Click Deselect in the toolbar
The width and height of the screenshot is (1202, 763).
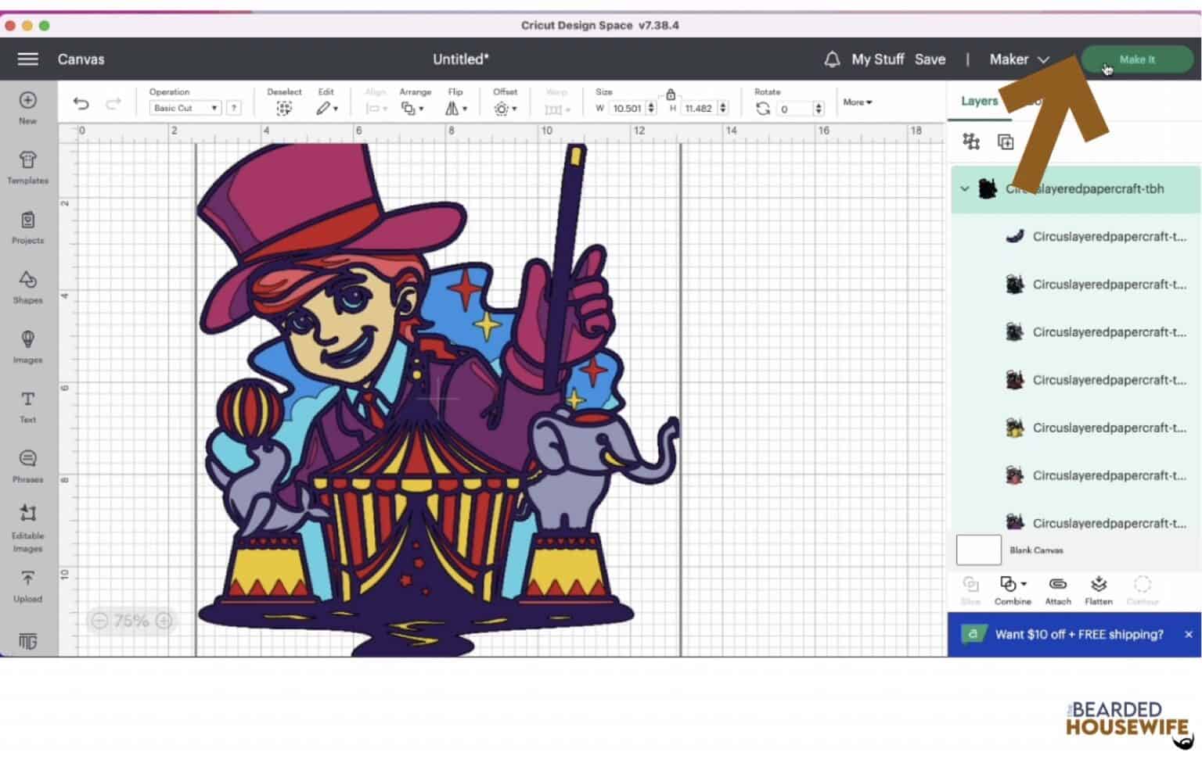click(x=283, y=108)
